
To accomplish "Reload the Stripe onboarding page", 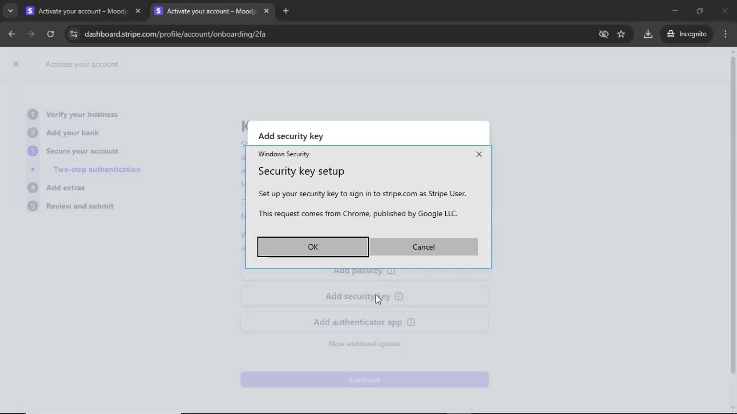I will tap(50, 34).
